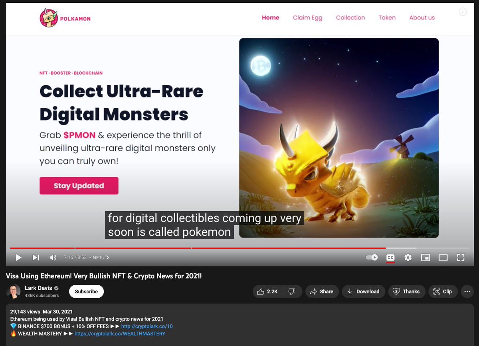Send Thanks to the creator

pyautogui.click(x=407, y=292)
